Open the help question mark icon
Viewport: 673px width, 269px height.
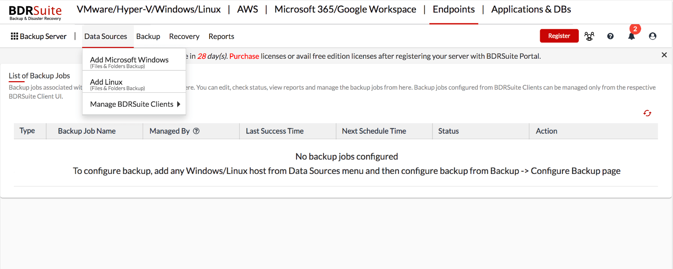610,36
